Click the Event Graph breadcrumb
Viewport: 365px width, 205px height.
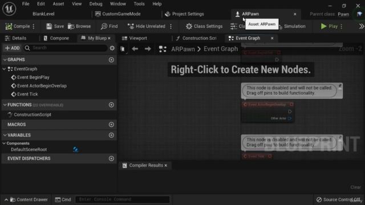221,49
